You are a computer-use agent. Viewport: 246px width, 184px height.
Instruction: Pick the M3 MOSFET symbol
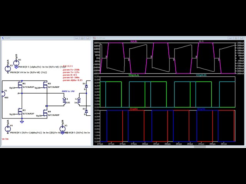coord(20,112)
